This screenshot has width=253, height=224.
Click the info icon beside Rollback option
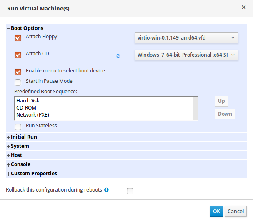106,190
